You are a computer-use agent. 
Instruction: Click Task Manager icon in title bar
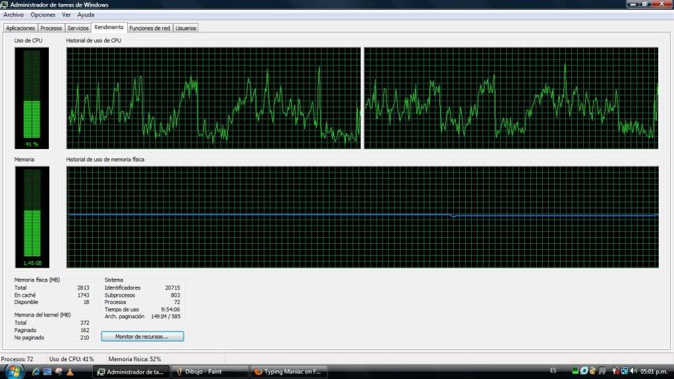5,5
